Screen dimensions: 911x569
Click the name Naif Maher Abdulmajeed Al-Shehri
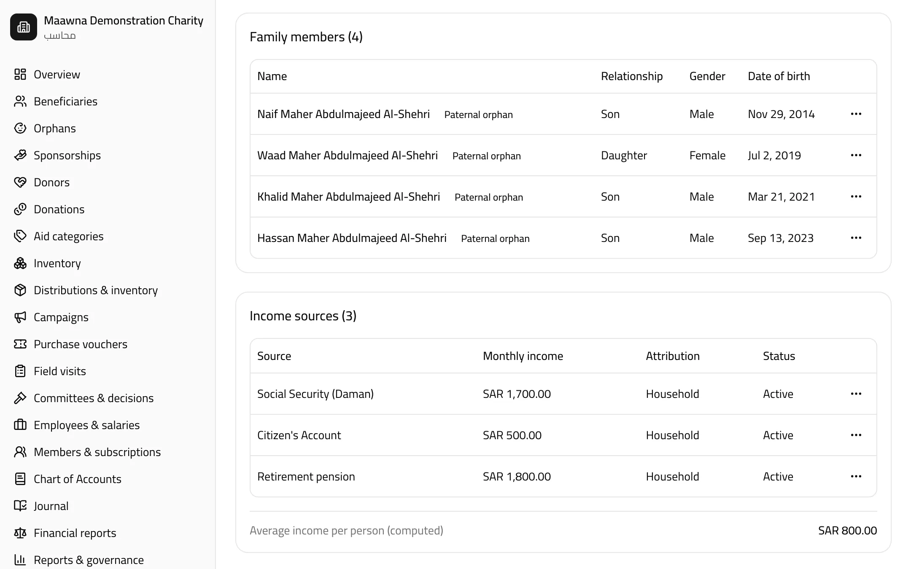point(343,114)
